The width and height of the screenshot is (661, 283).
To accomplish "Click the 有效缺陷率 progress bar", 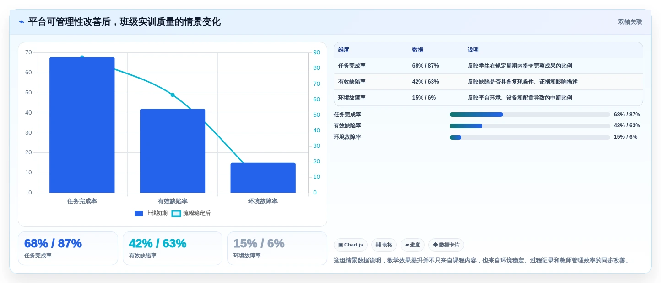I will click(x=530, y=126).
